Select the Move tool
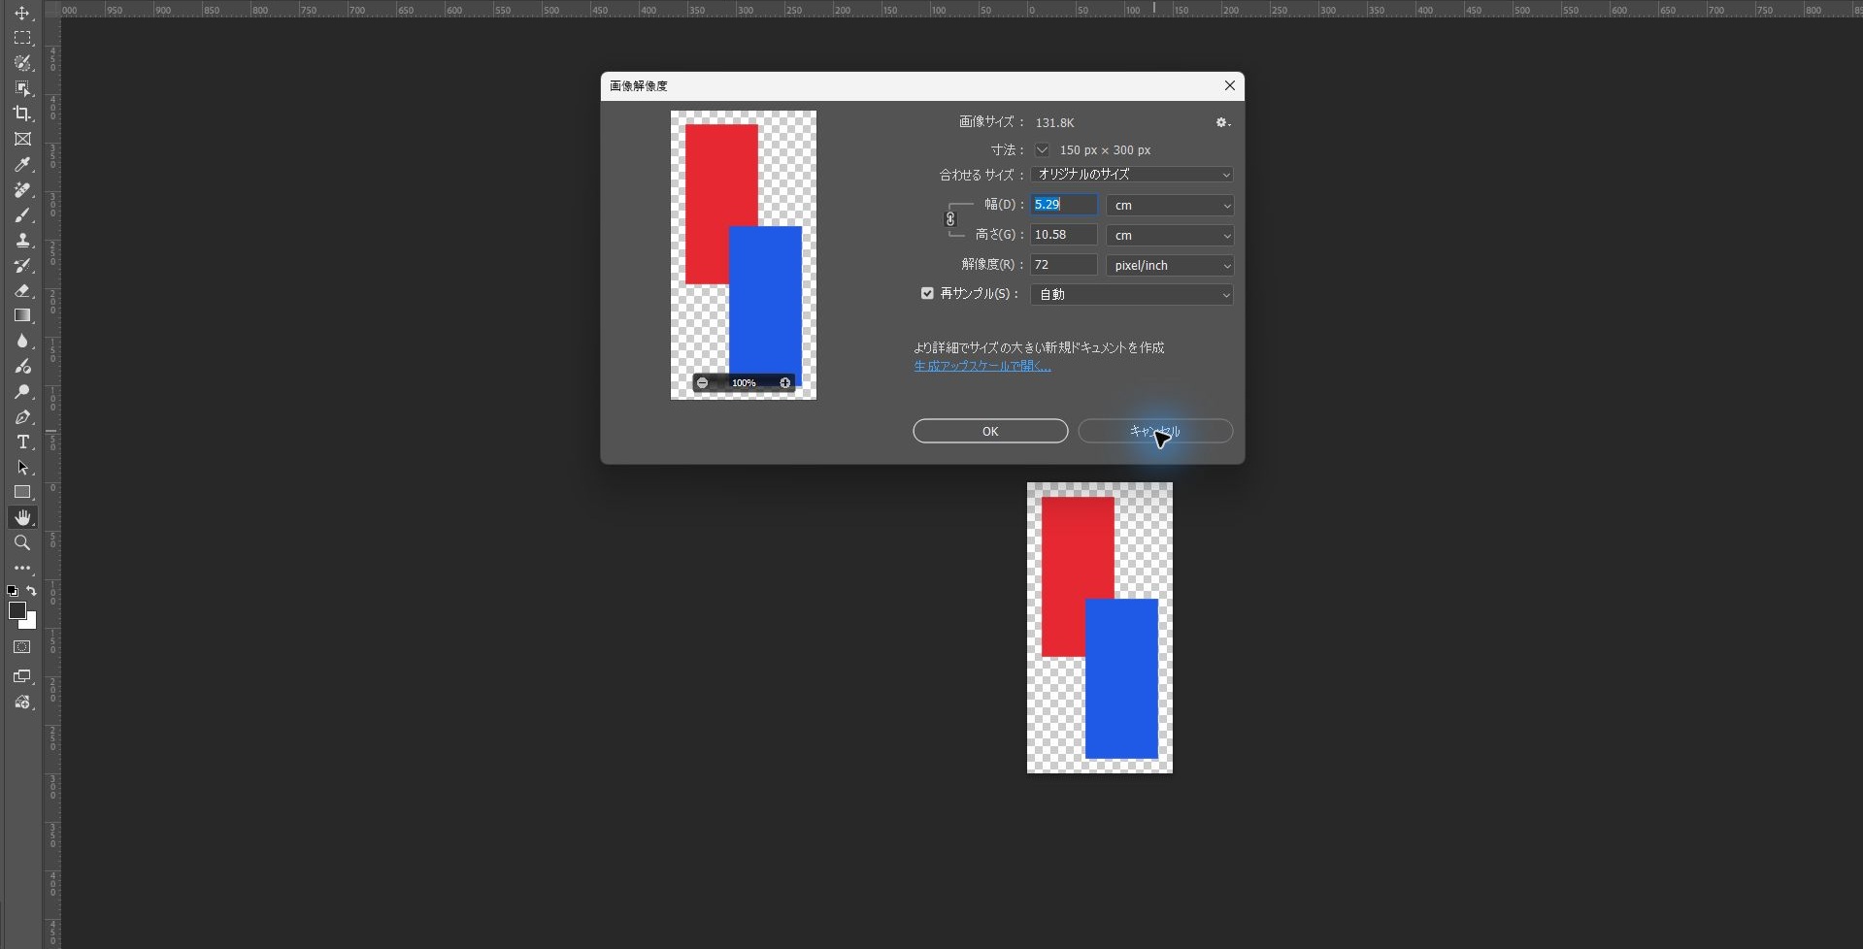This screenshot has width=1863, height=949. pos(21,13)
